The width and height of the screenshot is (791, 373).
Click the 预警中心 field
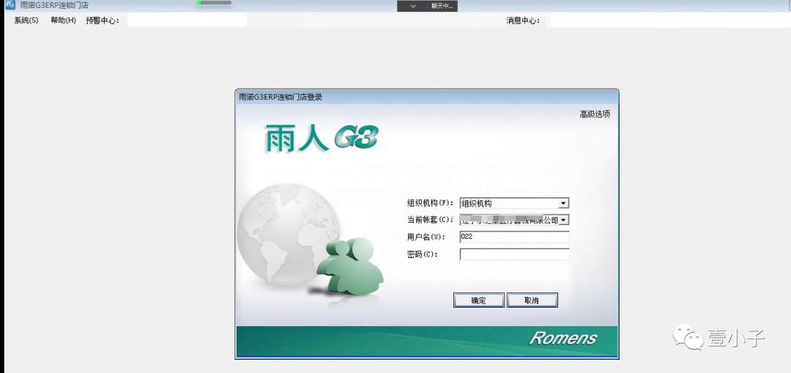coord(187,21)
